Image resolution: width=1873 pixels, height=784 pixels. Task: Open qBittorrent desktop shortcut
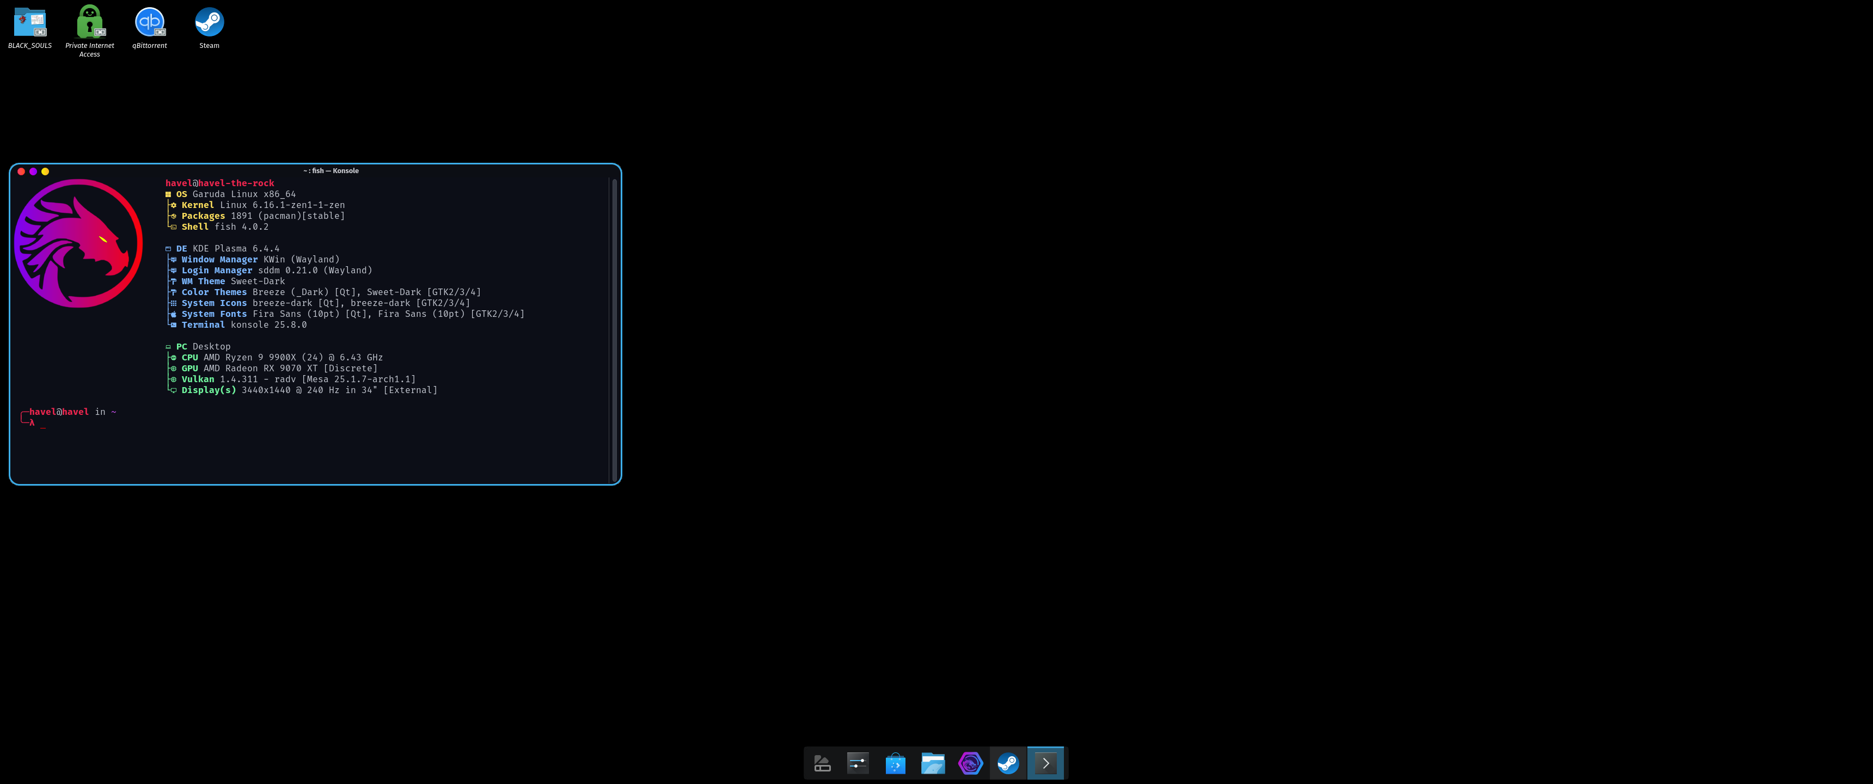point(150,22)
